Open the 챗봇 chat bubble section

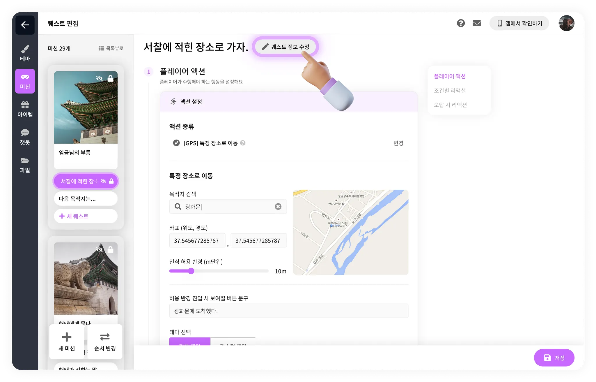[x=25, y=137]
